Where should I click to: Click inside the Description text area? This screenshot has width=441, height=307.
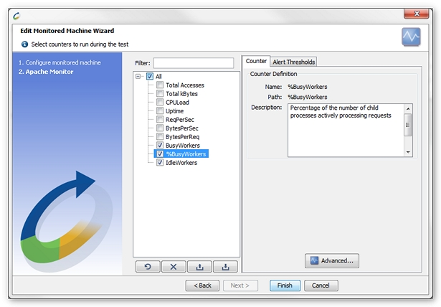[346, 130]
